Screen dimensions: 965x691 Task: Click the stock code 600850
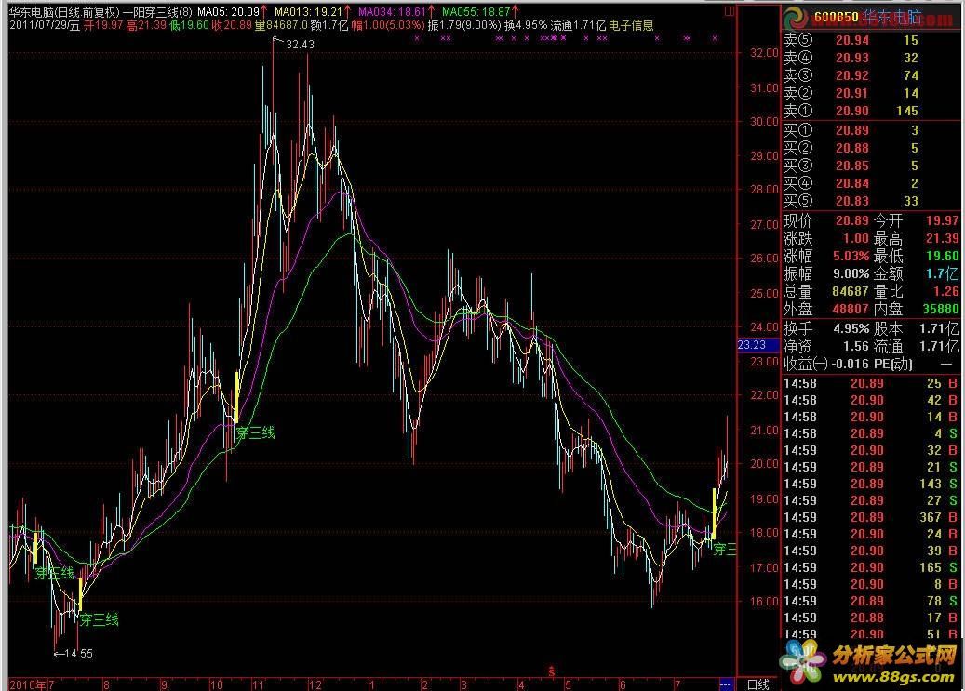pyautogui.click(x=835, y=18)
